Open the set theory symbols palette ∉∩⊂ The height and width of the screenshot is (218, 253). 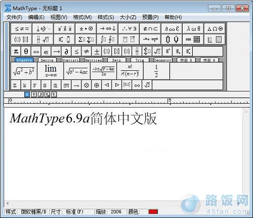pyautogui.click(x=150, y=29)
